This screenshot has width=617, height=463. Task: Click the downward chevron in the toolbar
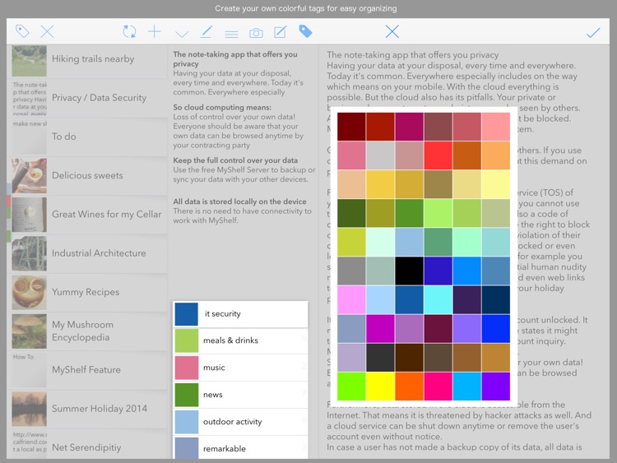tap(182, 34)
